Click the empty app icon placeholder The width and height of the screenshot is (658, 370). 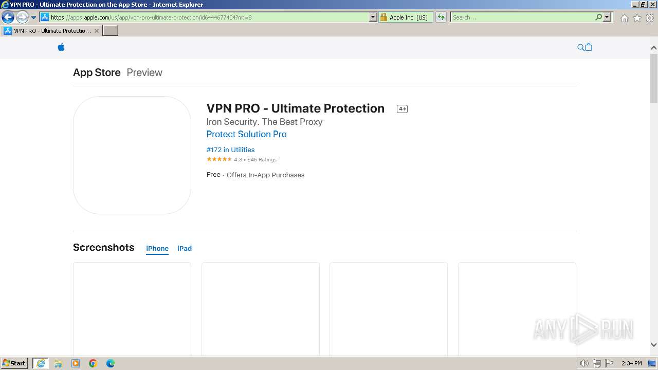click(132, 155)
